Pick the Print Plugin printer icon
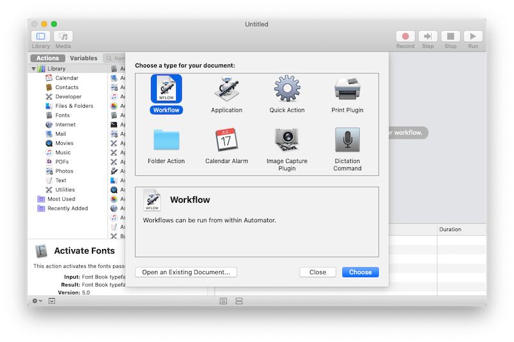The height and width of the screenshot is (342, 514). click(x=347, y=89)
